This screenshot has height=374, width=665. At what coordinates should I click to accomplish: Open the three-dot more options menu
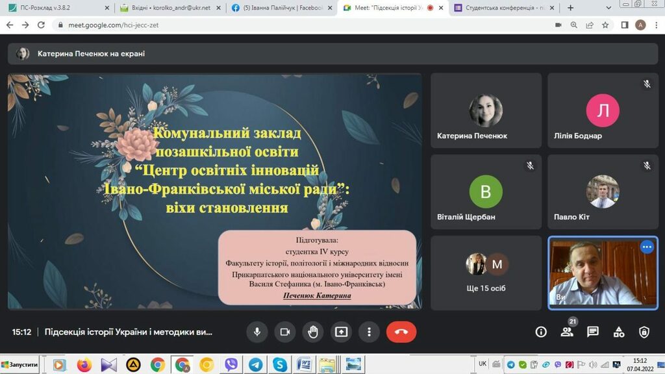click(x=369, y=332)
